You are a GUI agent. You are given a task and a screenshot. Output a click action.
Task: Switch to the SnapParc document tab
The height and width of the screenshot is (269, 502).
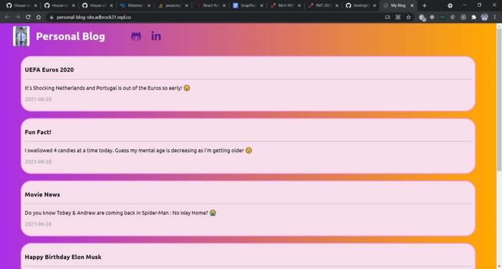(x=247, y=6)
